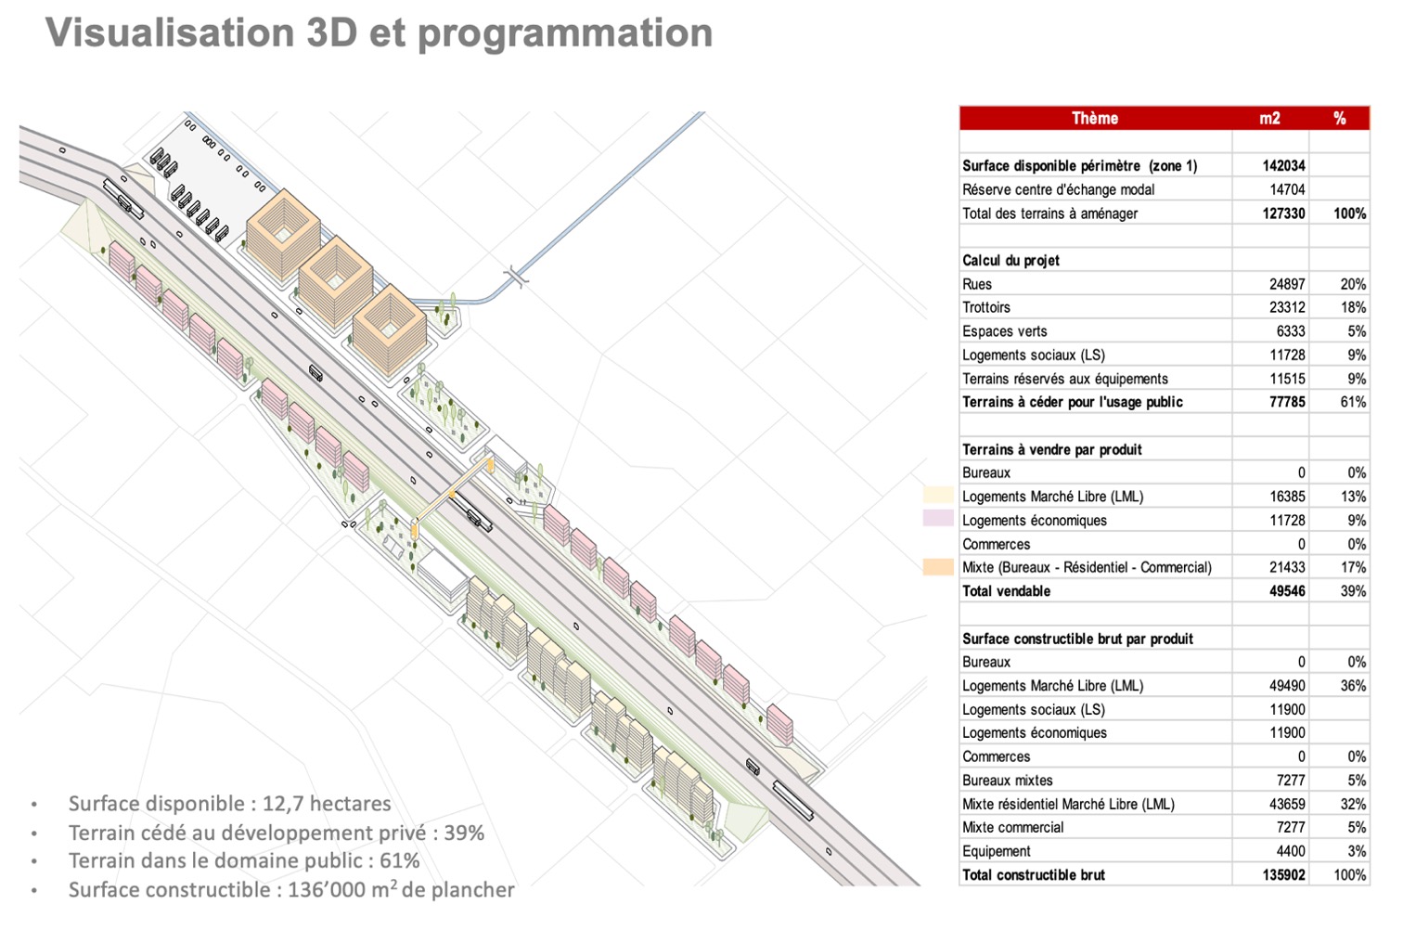Click the bullet 'Surface disponible : 12,7 hectares'
The height and width of the screenshot is (930, 1403).
click(x=229, y=804)
